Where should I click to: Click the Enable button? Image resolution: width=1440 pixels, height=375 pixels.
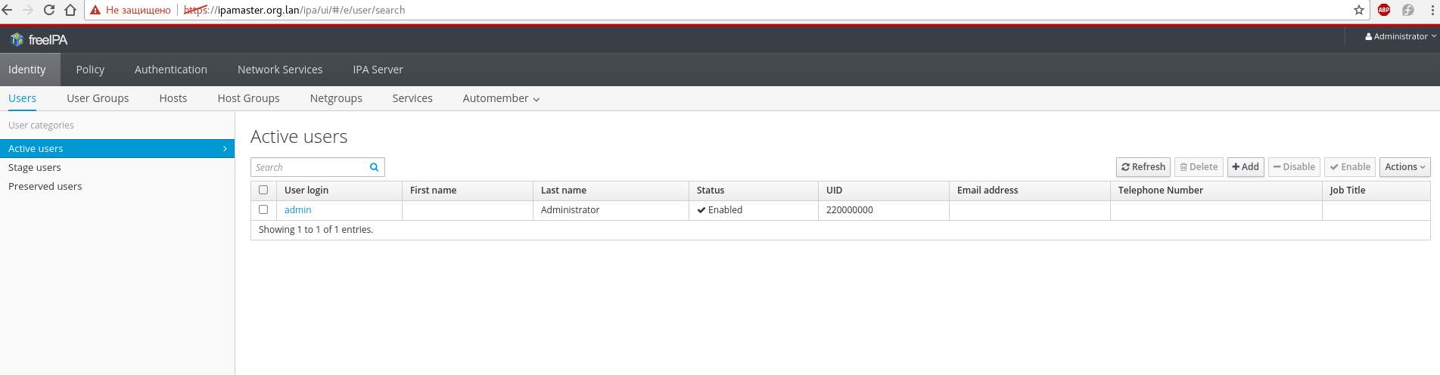[1350, 167]
